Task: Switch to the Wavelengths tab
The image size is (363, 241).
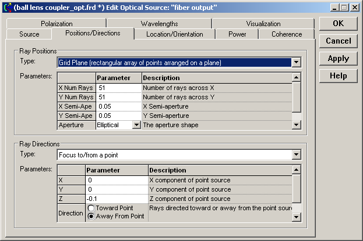Action: pos(159,24)
